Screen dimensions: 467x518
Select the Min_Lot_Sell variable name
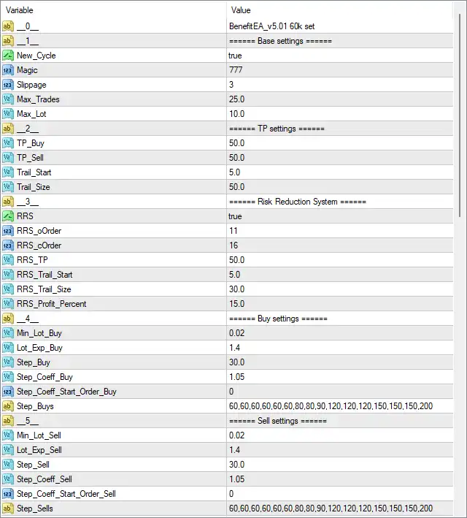(39, 435)
